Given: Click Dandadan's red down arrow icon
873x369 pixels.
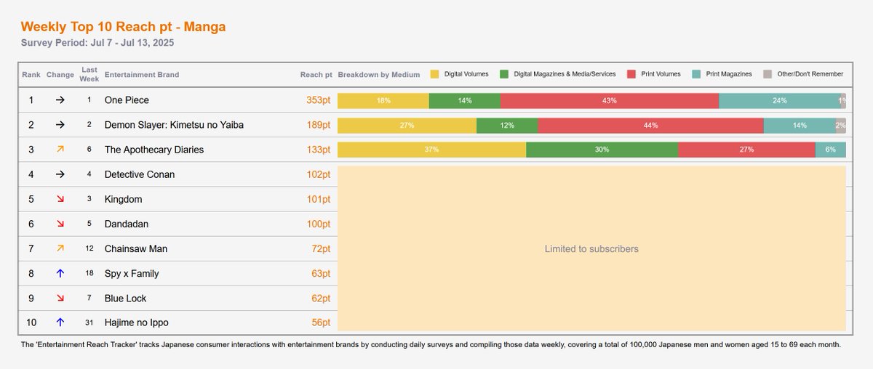Looking at the screenshot, I should click(x=60, y=224).
